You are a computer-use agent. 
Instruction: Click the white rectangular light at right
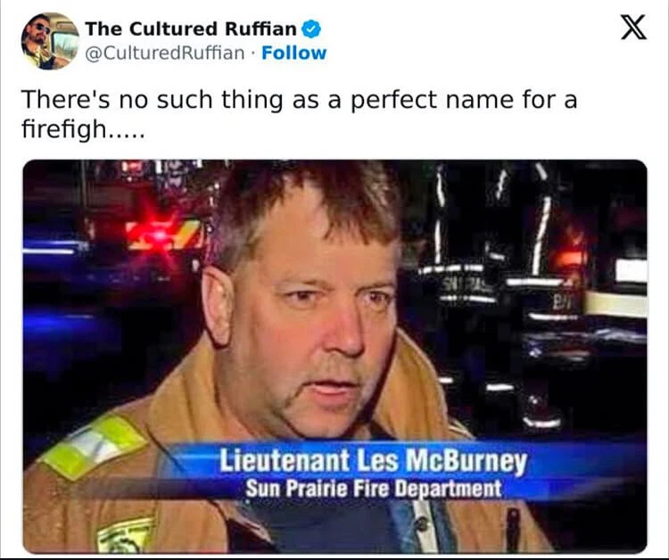632,271
